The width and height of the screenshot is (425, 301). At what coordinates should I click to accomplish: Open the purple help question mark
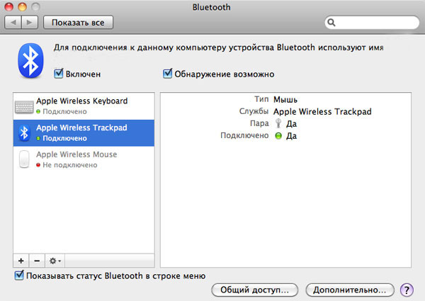407,290
